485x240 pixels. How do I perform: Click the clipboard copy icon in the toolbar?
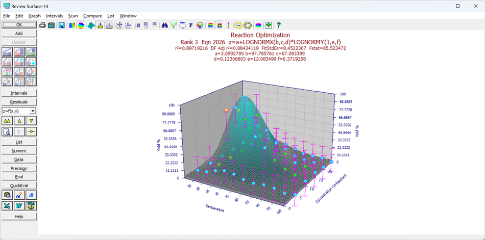coord(52,25)
